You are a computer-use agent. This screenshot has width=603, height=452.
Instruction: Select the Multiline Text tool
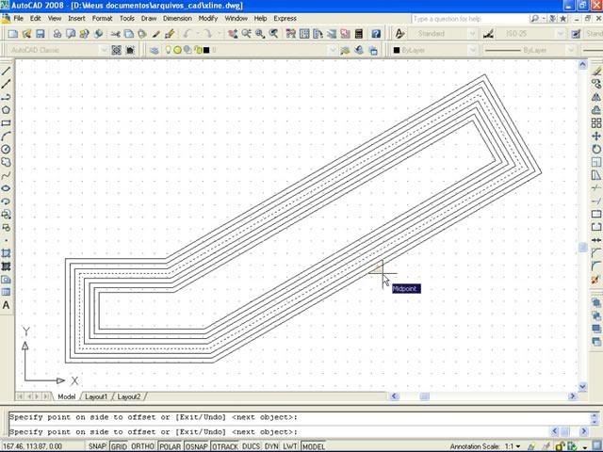6,305
